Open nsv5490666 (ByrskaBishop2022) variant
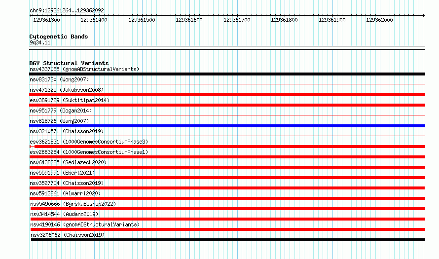This screenshot has width=439, height=259. click(73, 204)
